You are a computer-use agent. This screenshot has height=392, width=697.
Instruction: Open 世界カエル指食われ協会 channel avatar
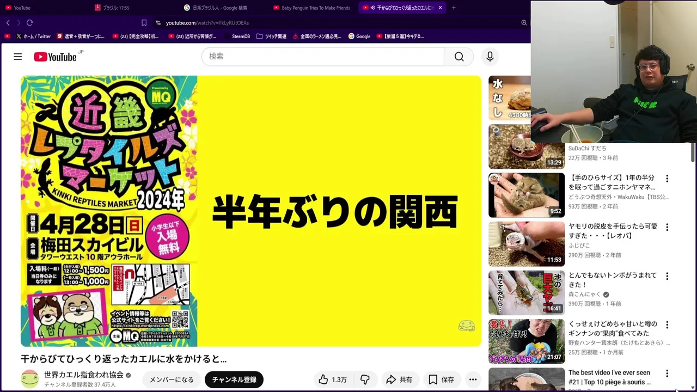(x=30, y=379)
